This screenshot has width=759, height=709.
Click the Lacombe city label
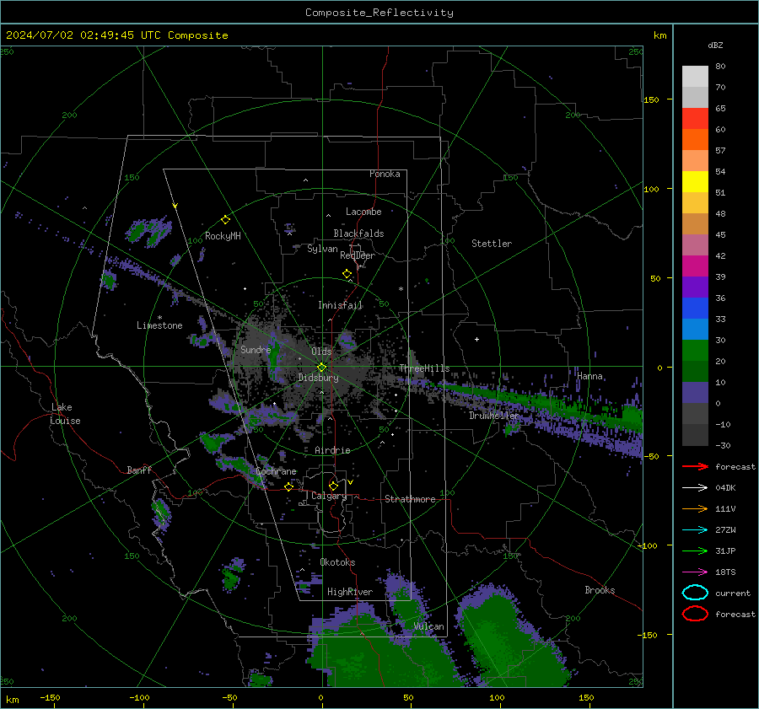[363, 212]
